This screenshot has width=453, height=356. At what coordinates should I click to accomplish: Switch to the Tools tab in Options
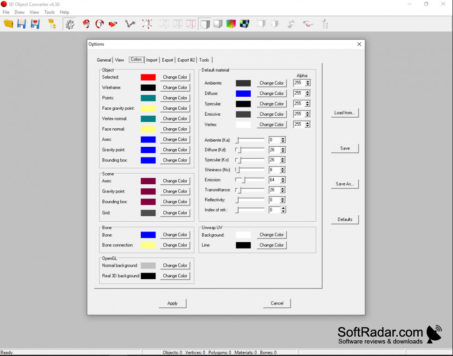point(204,60)
